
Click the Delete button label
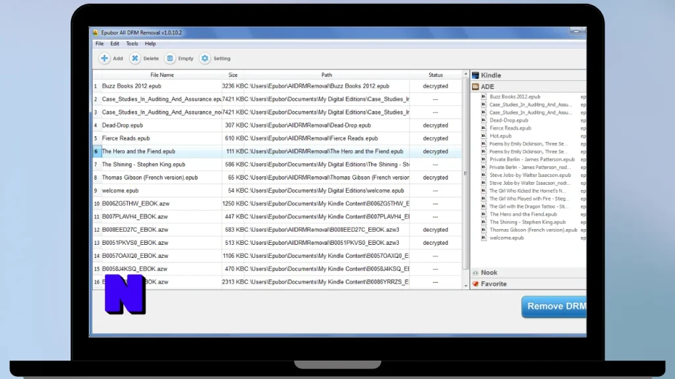point(151,59)
